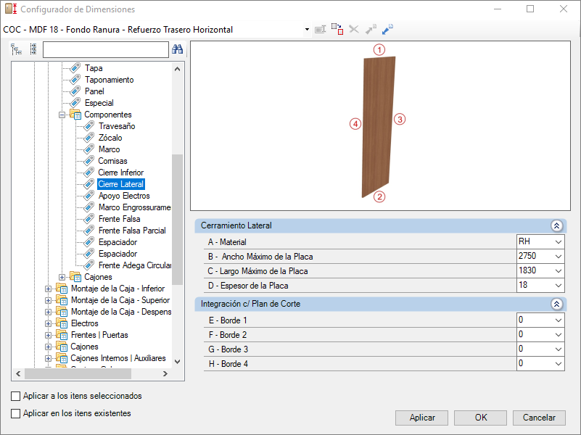This screenshot has width=581, height=435.
Task: Click the tag icon next to Panel
Action: point(75,91)
